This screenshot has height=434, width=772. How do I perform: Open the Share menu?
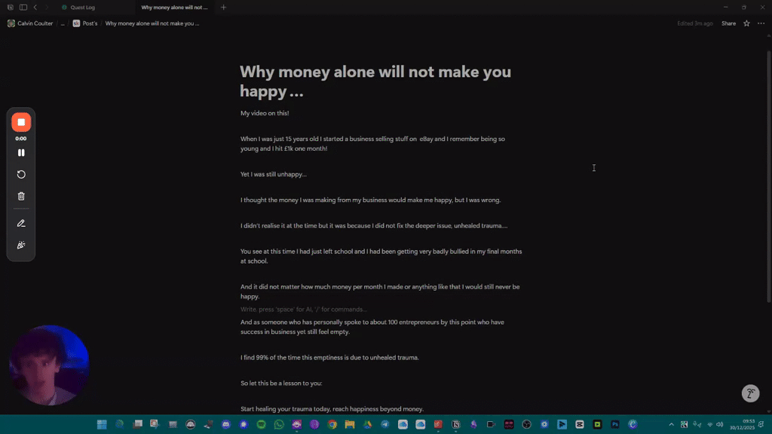click(728, 23)
